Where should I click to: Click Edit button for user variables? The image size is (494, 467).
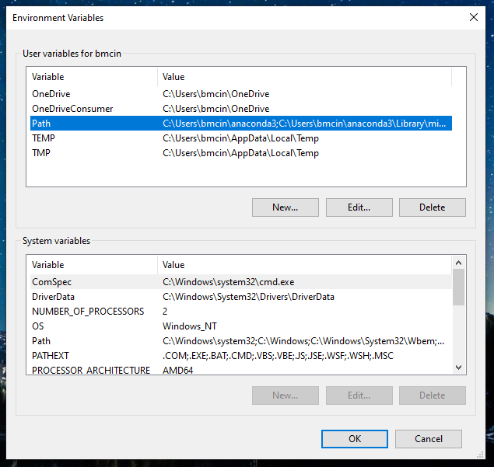click(359, 207)
